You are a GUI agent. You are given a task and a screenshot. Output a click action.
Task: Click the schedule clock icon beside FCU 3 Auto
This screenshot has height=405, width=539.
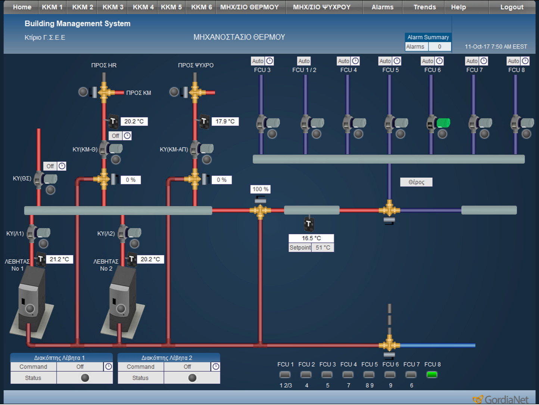(270, 61)
